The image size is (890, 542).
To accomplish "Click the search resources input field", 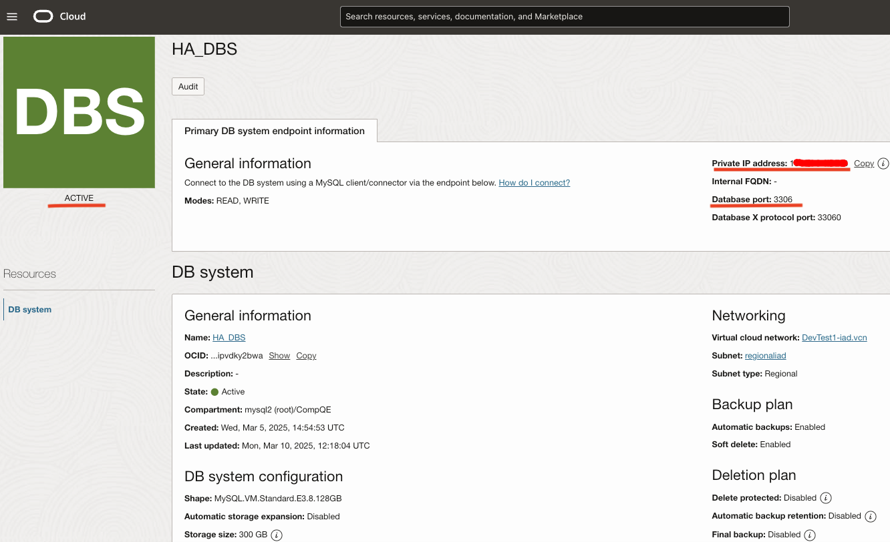I will [565, 17].
